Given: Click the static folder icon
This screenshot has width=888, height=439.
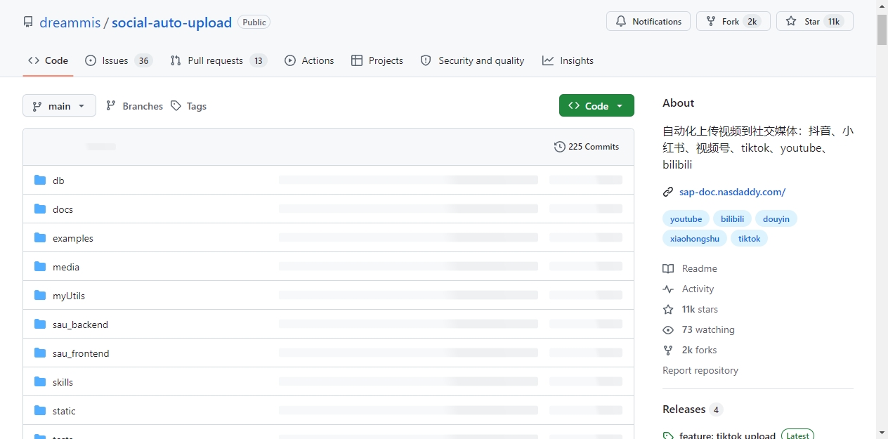Looking at the screenshot, I should 40,411.
